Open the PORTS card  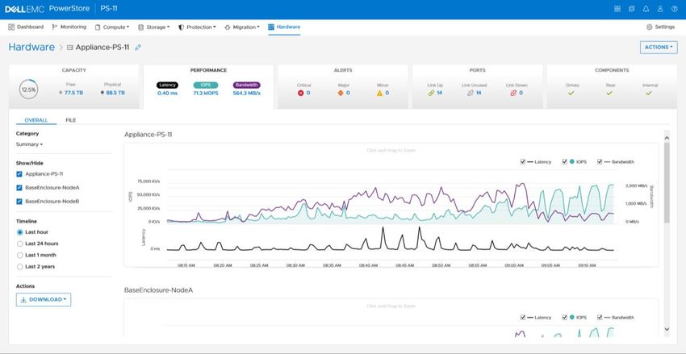pyautogui.click(x=477, y=86)
